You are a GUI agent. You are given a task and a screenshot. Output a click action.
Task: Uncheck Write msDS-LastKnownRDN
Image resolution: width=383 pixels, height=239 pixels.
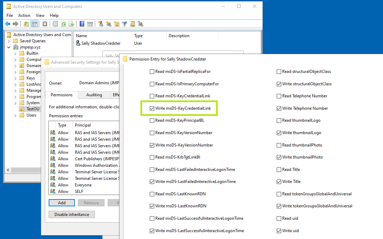[152, 206]
